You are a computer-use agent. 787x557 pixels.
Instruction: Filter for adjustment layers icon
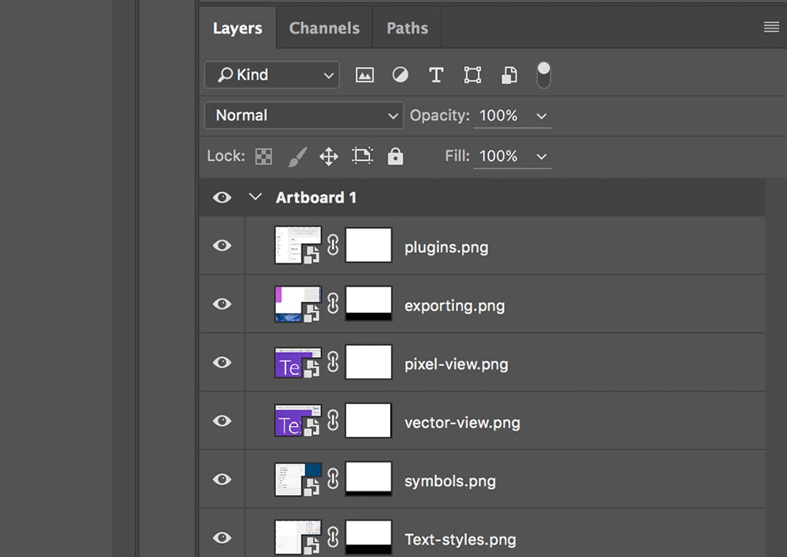point(400,75)
